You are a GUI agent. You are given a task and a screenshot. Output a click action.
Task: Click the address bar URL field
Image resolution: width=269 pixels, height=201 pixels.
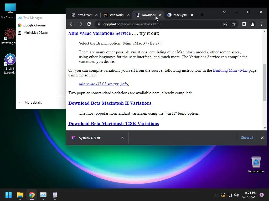(158, 24)
